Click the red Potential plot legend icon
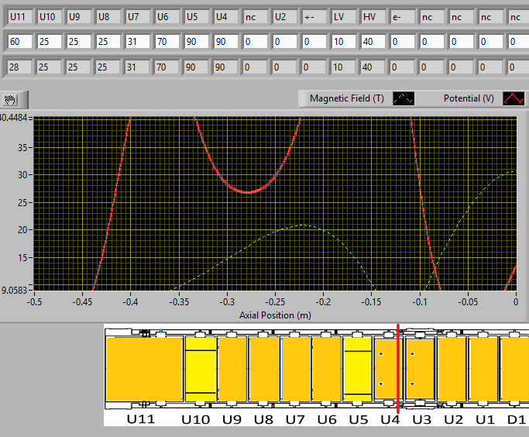 514,98
